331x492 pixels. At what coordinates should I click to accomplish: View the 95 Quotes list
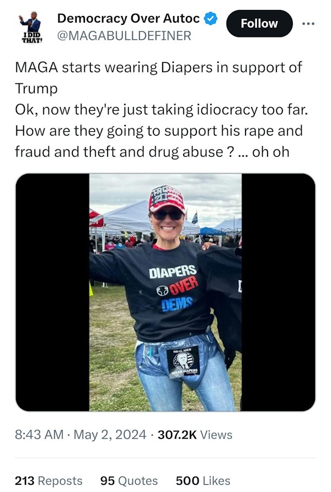pyautogui.click(x=129, y=481)
